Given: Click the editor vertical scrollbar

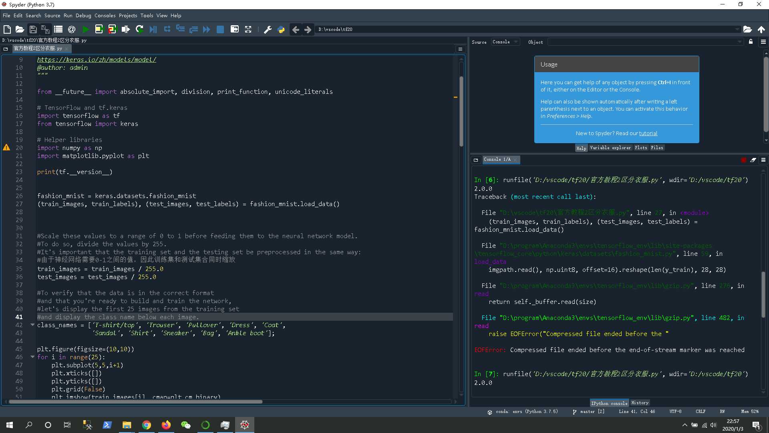Looking at the screenshot, I should point(461,111).
